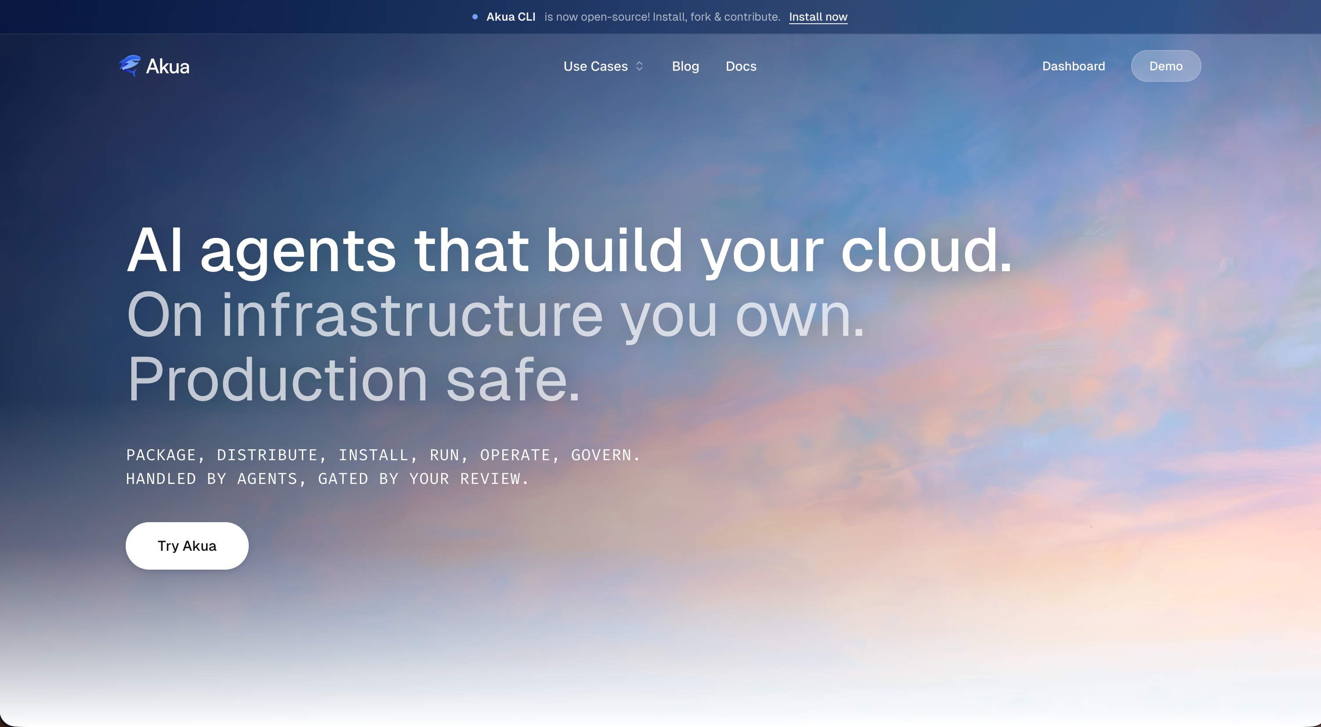Expand the Use Cases dropdown chevron
The width and height of the screenshot is (1321, 727).
click(639, 66)
